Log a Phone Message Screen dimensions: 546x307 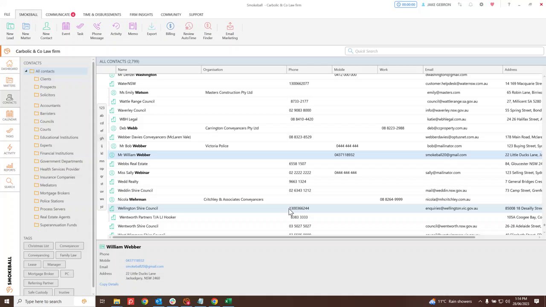(97, 31)
